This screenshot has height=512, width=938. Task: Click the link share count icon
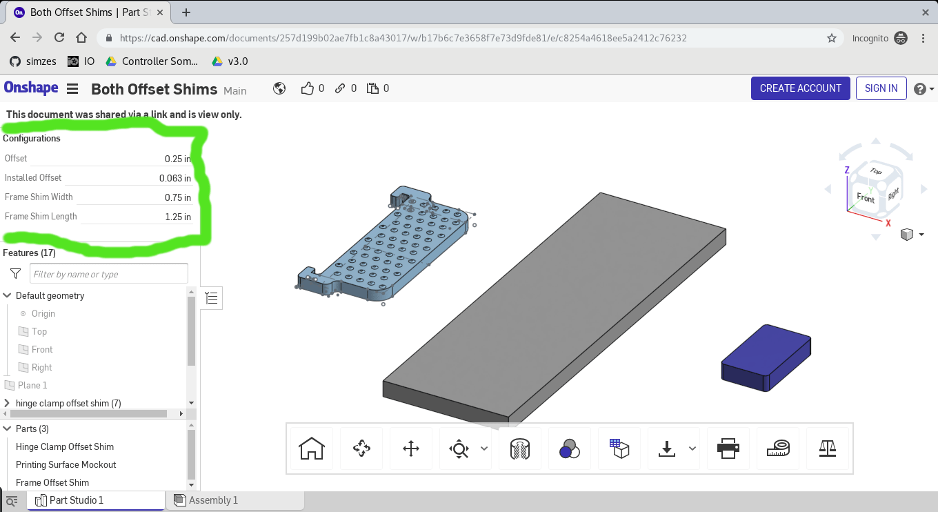click(340, 88)
